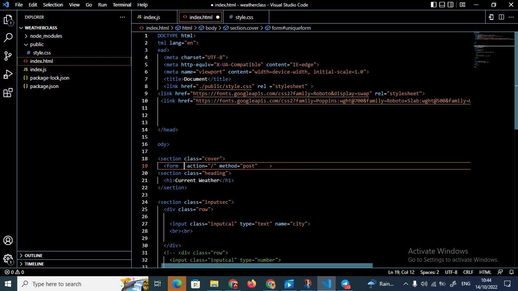Screen dimensions: 518x291
Task: Open the Help menu
Action: tap(142, 5)
